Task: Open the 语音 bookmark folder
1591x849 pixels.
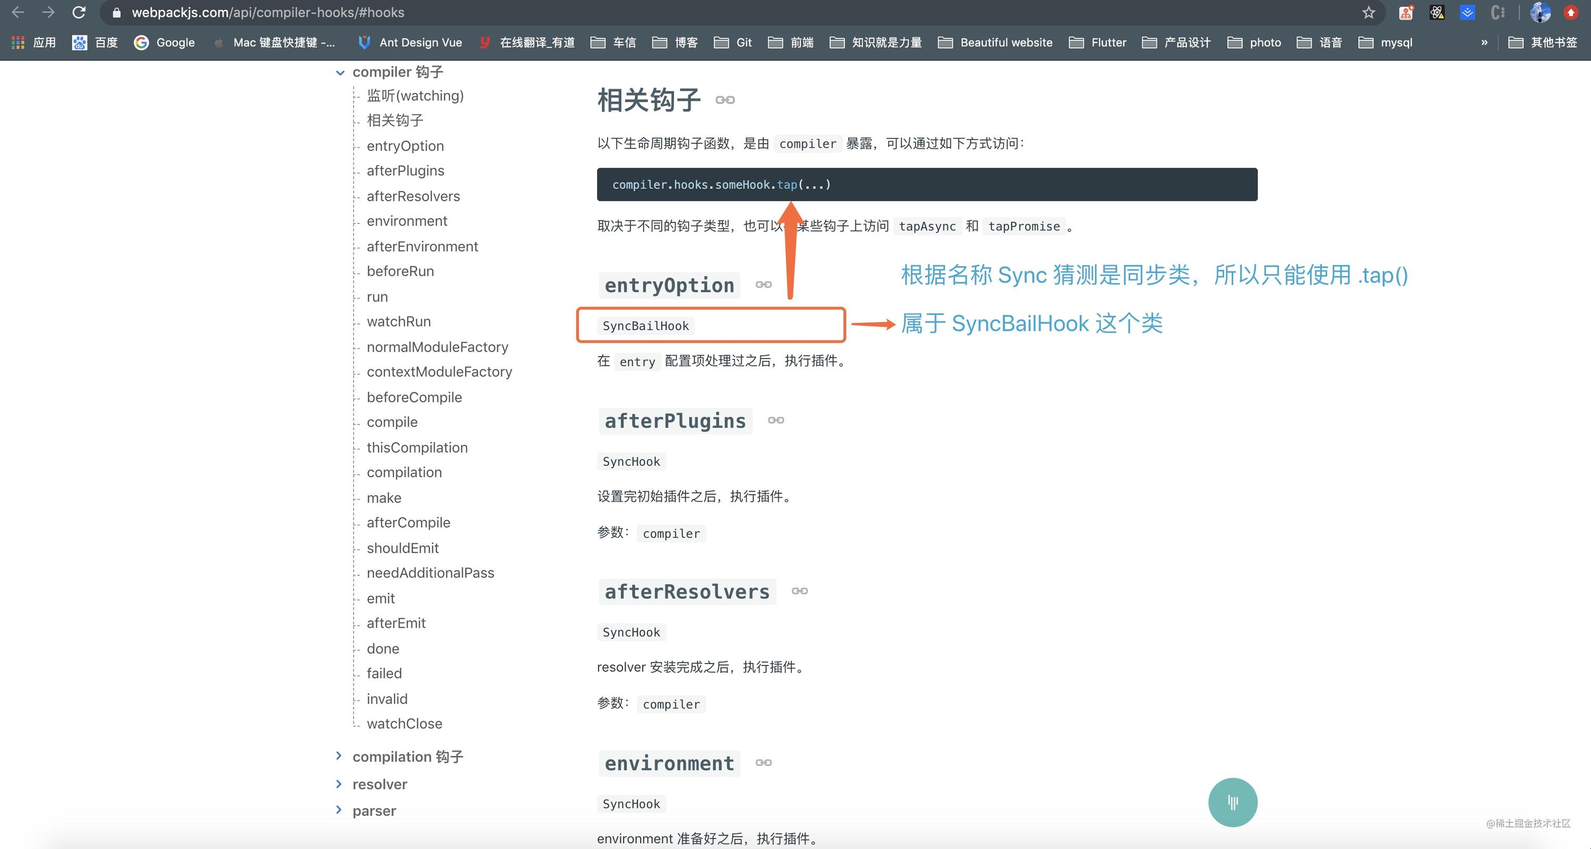Action: click(x=1320, y=42)
